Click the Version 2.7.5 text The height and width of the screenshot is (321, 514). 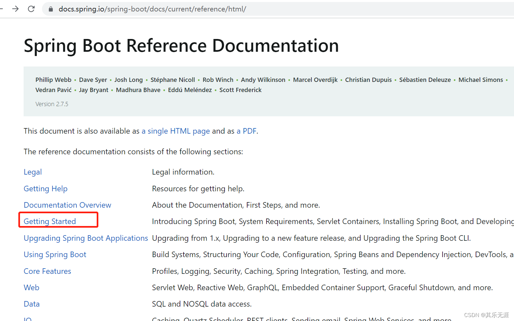coord(52,104)
